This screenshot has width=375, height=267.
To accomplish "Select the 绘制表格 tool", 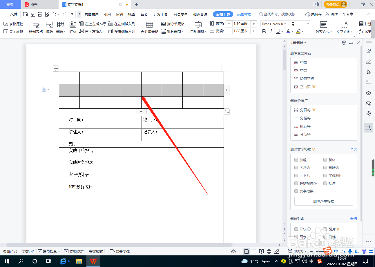I will (35, 28).
